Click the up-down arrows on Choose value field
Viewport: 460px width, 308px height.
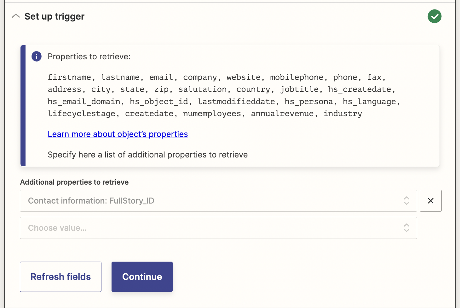[406, 228]
